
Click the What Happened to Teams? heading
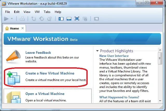(119, 97)
